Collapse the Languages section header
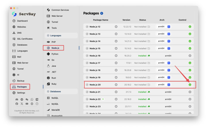 tap(61, 36)
